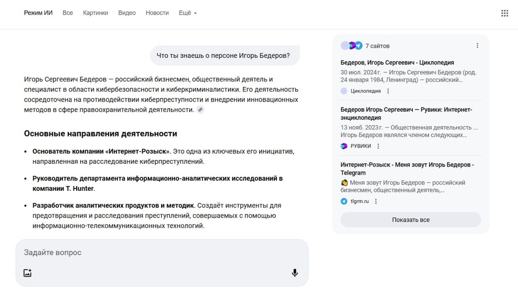Viewport: 518px width, 296px height.
Task: Open three-dot menu of the 7 сайтов panel
Action: [477, 46]
